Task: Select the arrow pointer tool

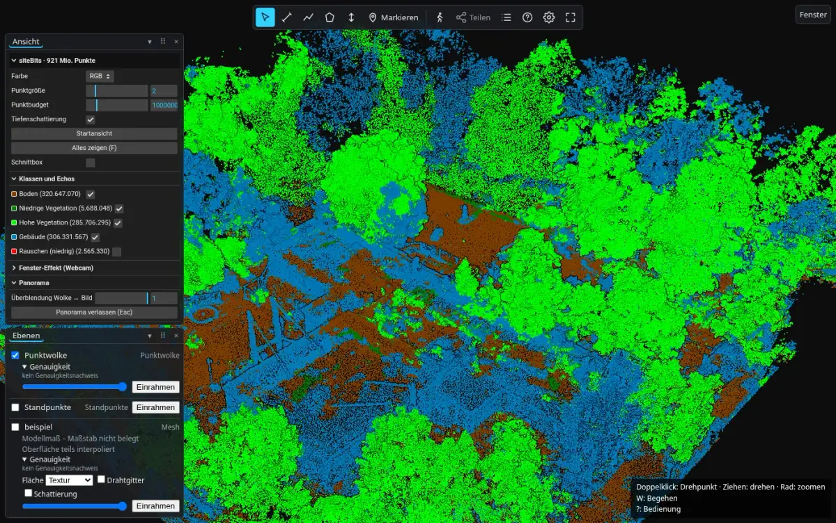Action: click(x=265, y=17)
